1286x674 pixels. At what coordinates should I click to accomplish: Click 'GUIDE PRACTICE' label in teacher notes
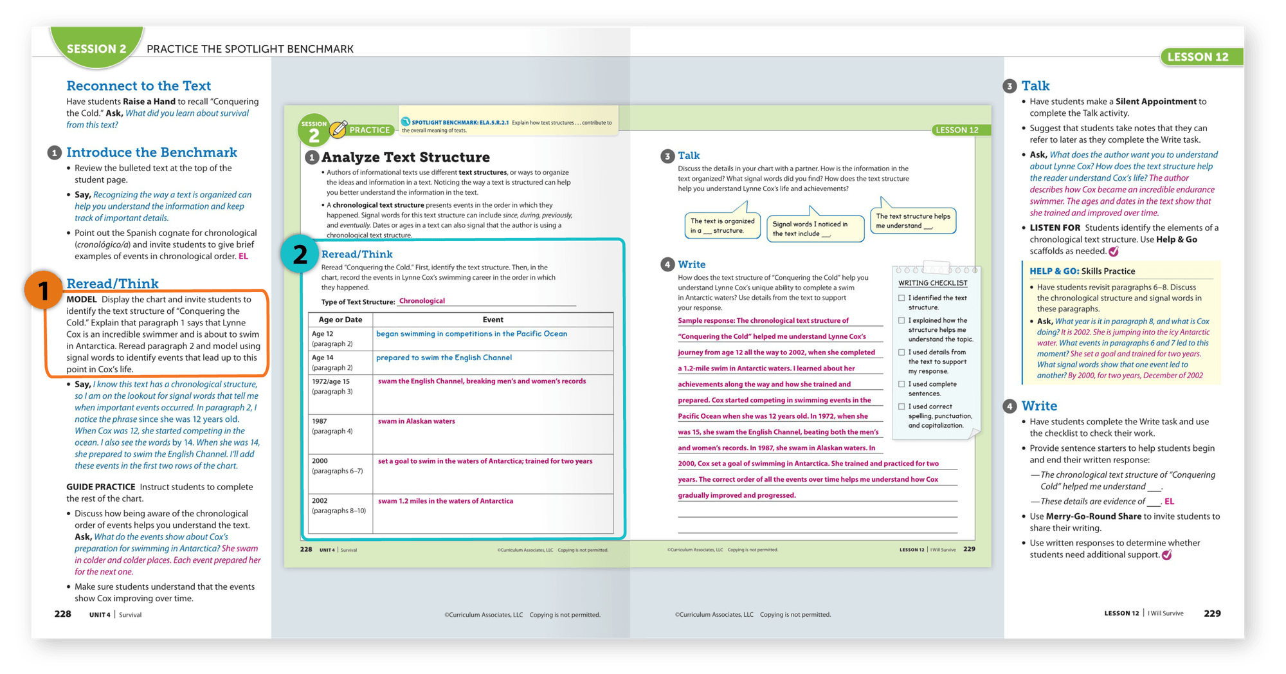pos(101,487)
